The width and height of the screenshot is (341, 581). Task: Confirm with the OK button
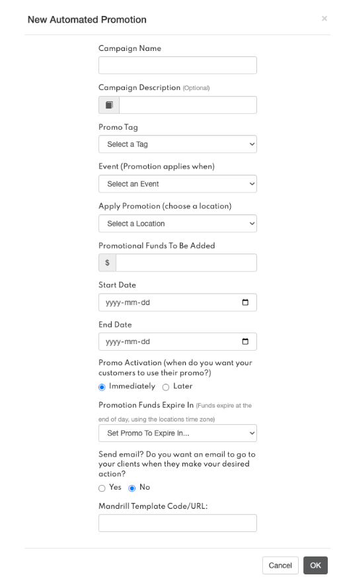[315, 565]
